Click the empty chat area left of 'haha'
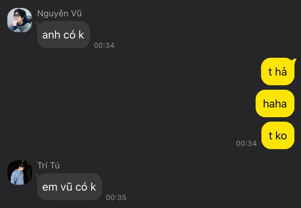301x208 pixels. coord(135,103)
